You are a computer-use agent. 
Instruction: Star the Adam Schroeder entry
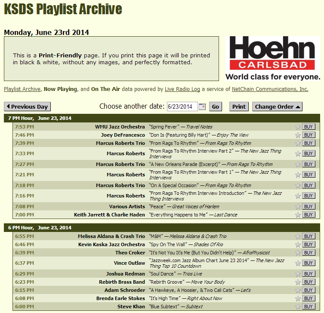[x=298, y=290]
